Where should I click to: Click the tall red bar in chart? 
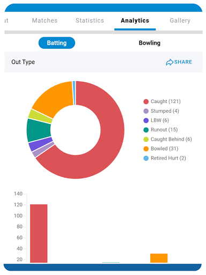[39, 234]
